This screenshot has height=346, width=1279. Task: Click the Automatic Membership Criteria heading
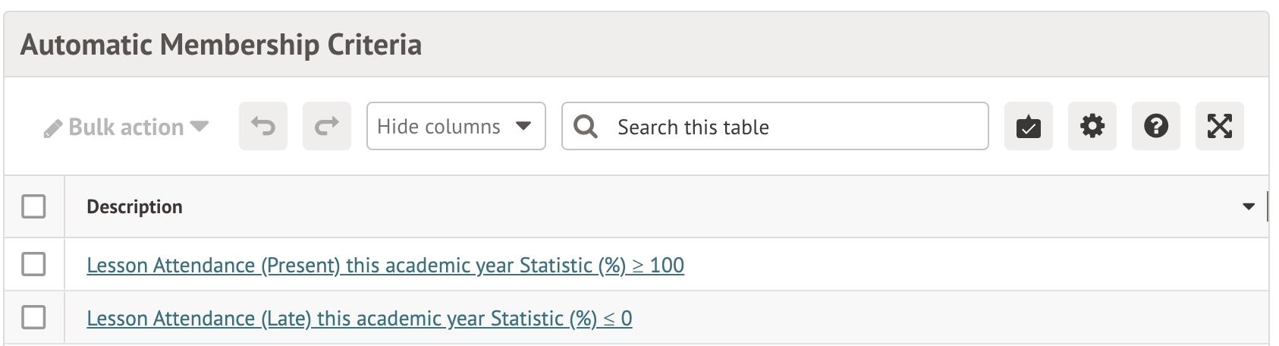click(221, 45)
